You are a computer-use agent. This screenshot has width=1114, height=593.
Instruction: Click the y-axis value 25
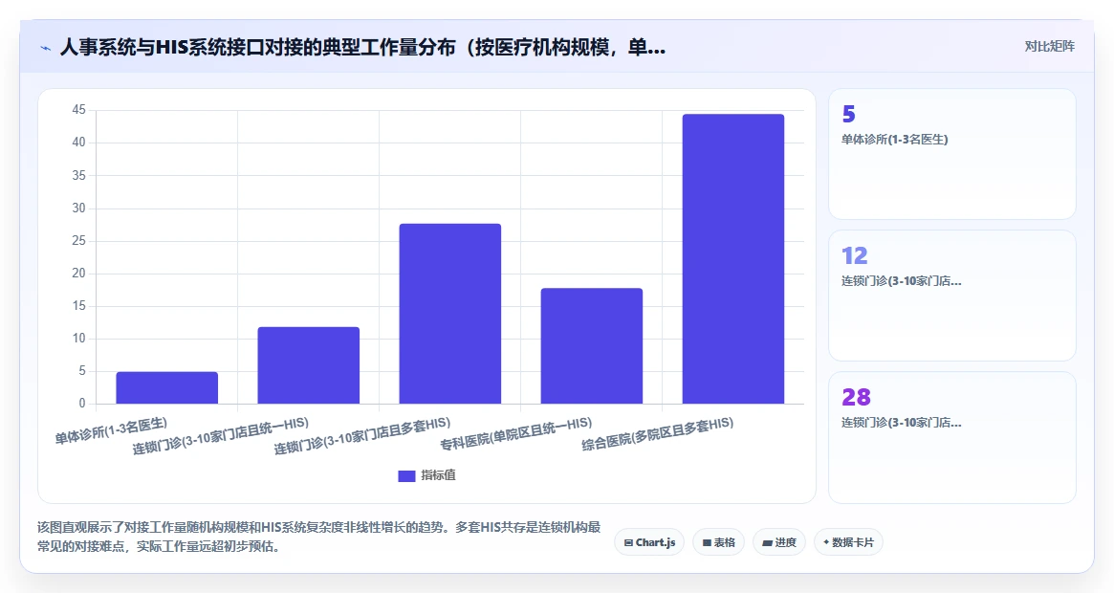point(78,240)
